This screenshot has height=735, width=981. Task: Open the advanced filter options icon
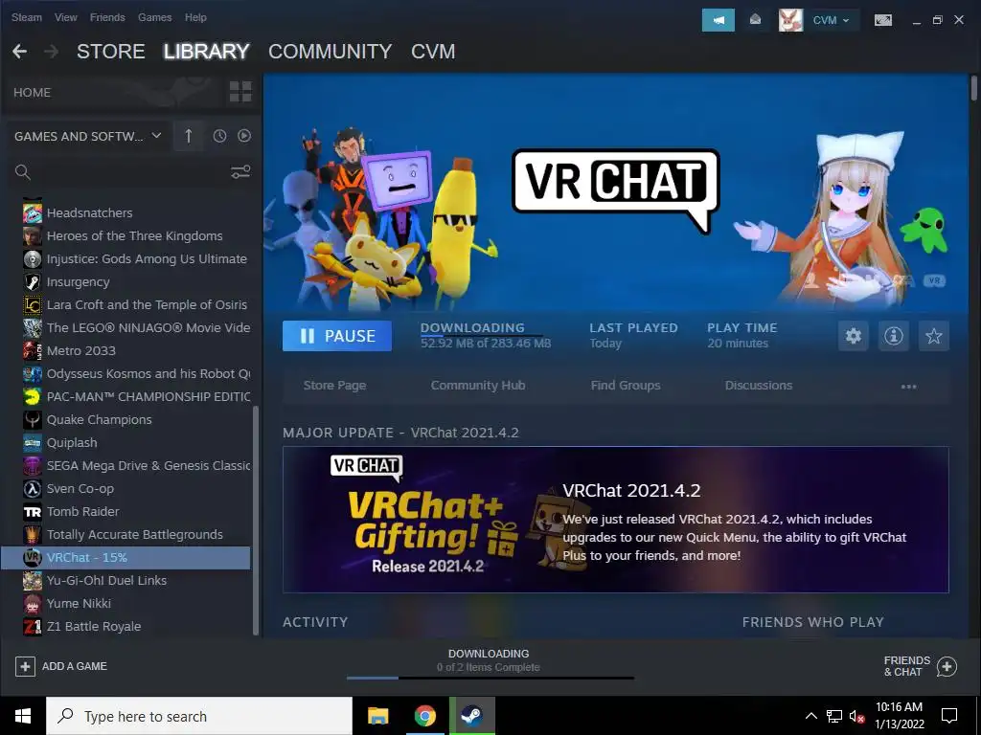(240, 172)
